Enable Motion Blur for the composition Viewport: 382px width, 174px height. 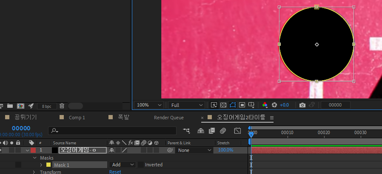tap(222, 131)
